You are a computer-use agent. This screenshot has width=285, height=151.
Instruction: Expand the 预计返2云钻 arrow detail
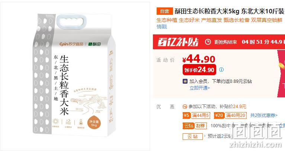(x=205, y=136)
